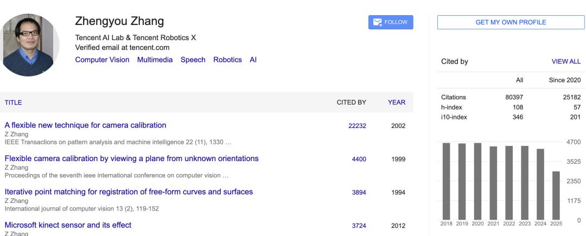The height and width of the screenshot is (236, 586).
Task: Click the 2025 bar in citations chart
Action: coord(556,193)
